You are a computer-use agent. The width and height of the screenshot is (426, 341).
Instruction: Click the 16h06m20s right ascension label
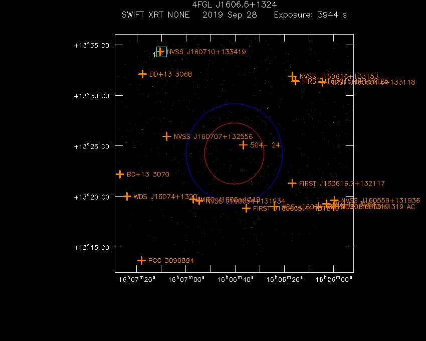[x=285, y=279]
